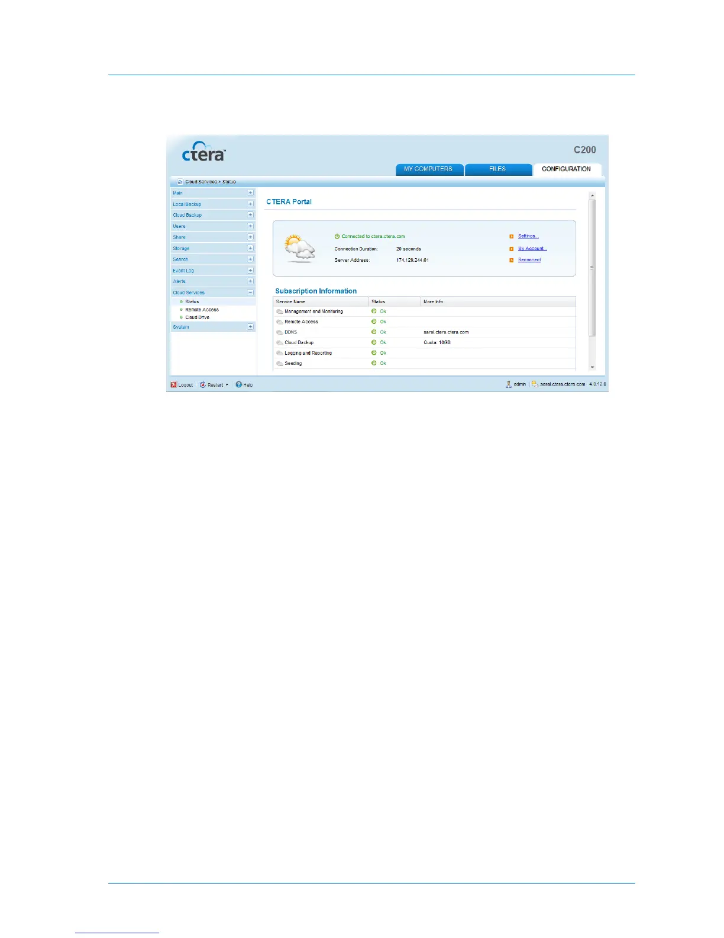Click the scrollbar up arrow

coord(592,195)
